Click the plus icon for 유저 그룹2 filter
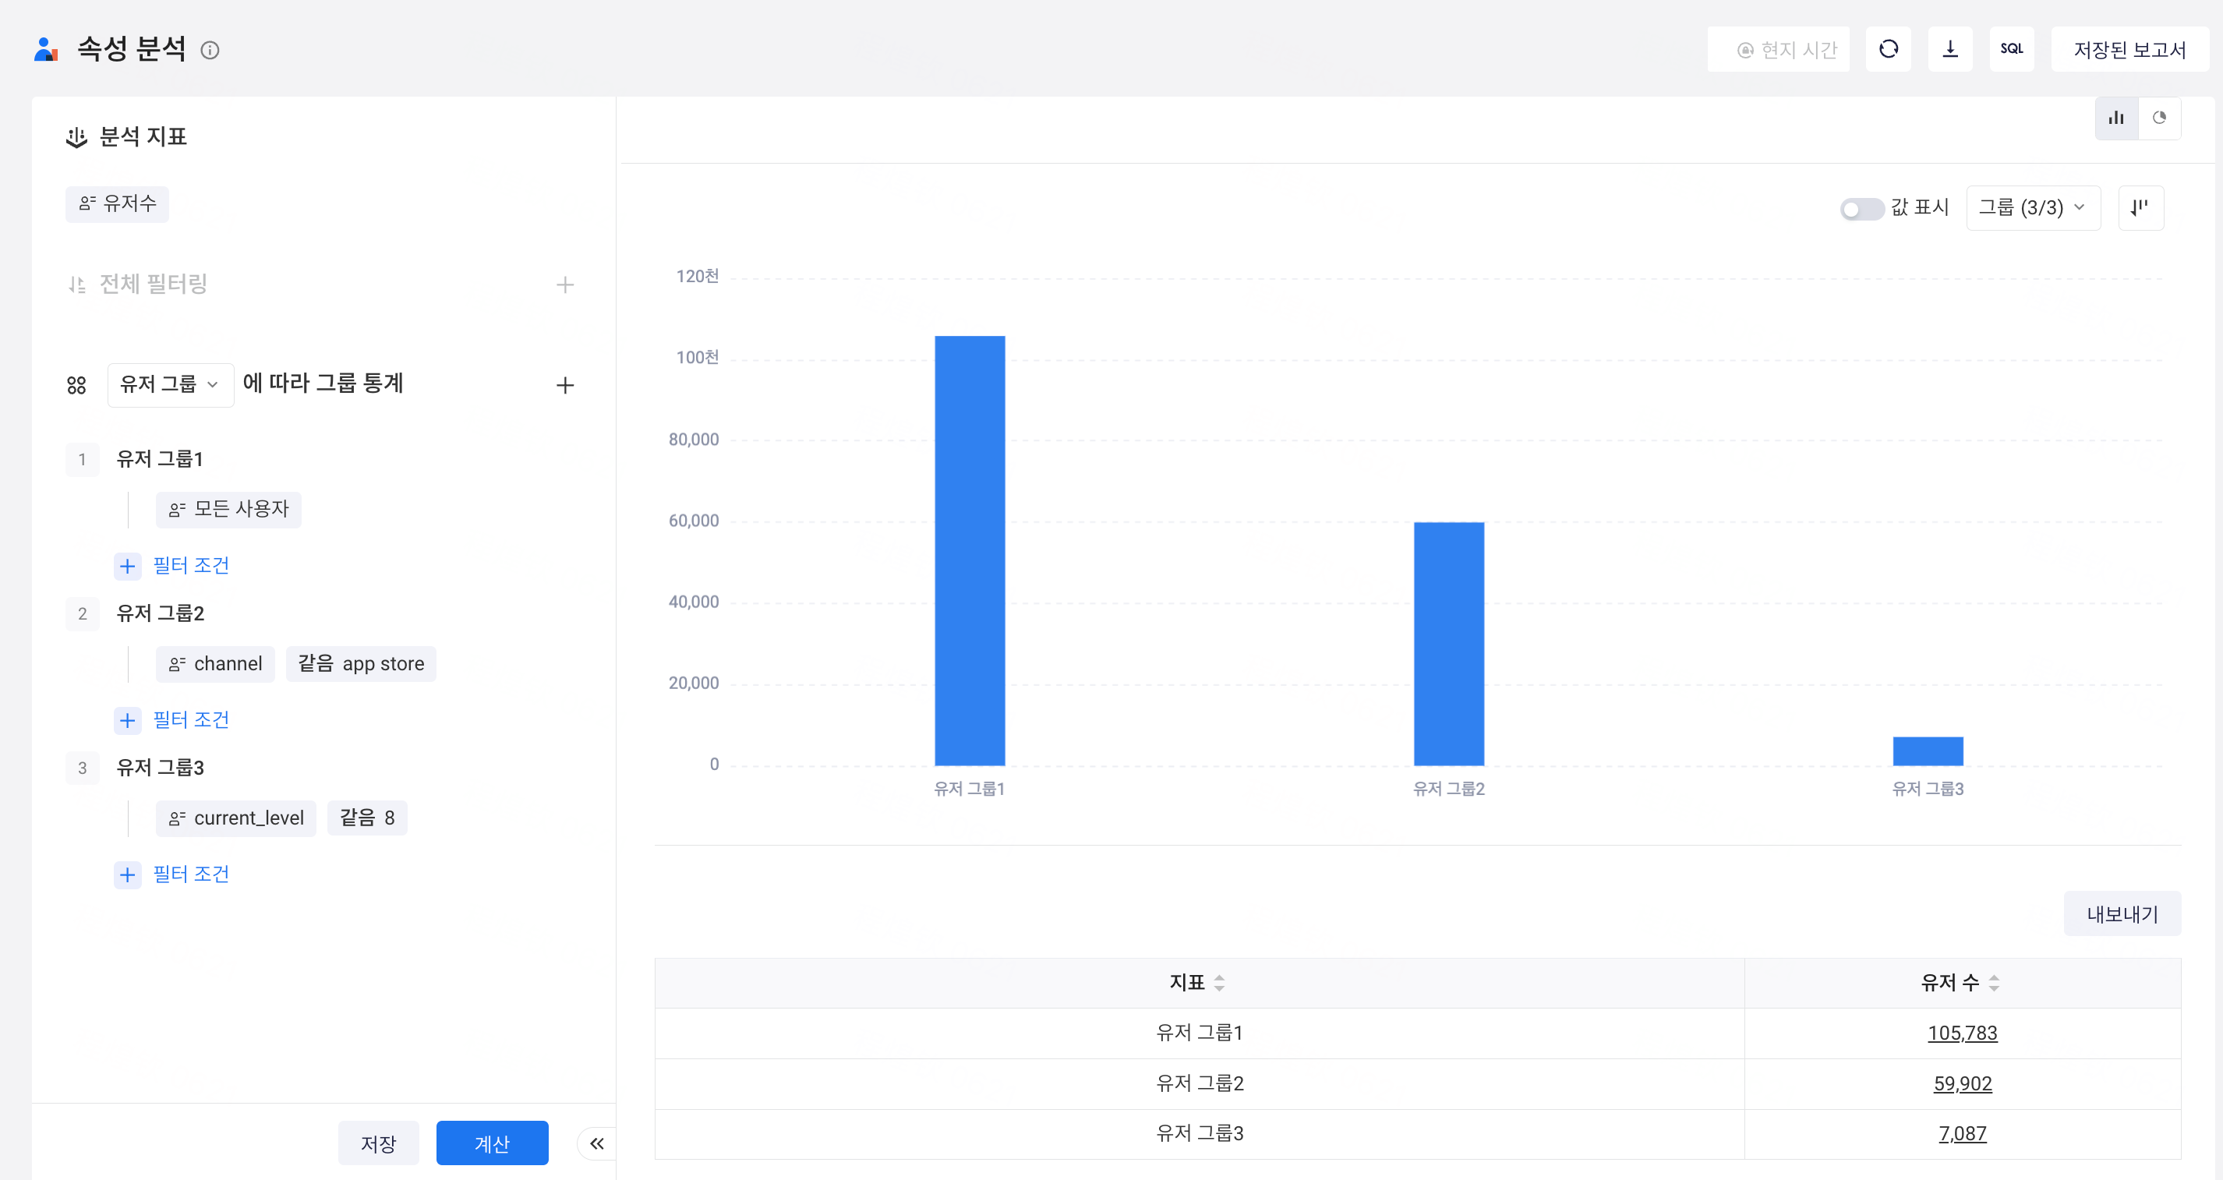This screenshot has width=2223, height=1180. coord(128,721)
